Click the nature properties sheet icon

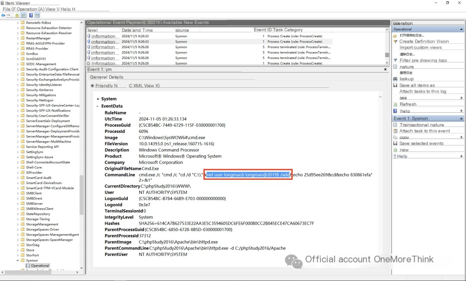(395, 67)
